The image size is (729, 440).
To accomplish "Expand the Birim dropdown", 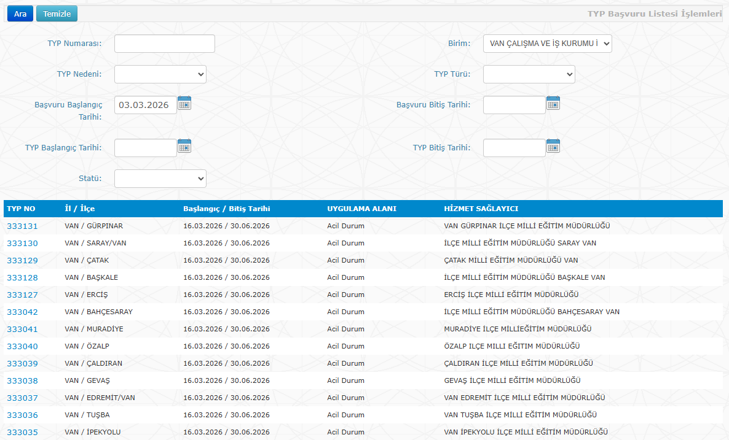I will pyautogui.click(x=547, y=44).
